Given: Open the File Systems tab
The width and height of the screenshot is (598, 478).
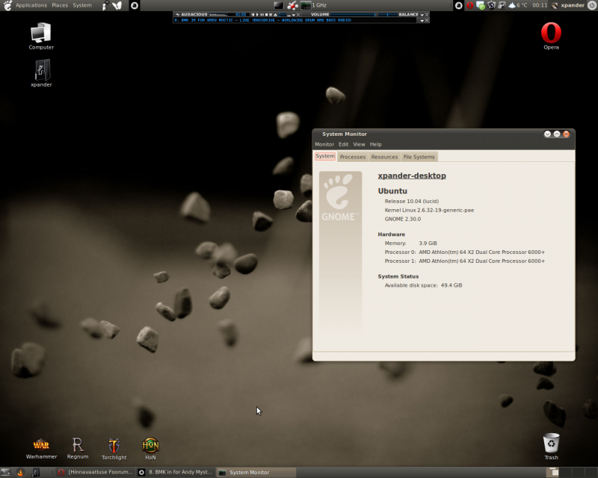Looking at the screenshot, I should tap(419, 157).
